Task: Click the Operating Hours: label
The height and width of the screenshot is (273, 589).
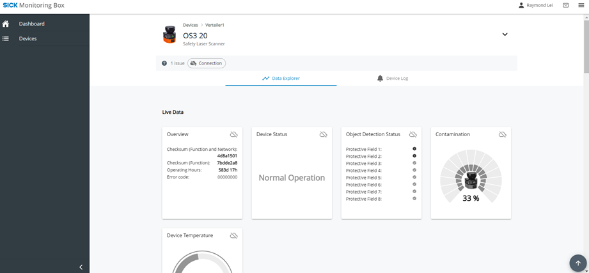Action: pyautogui.click(x=184, y=170)
